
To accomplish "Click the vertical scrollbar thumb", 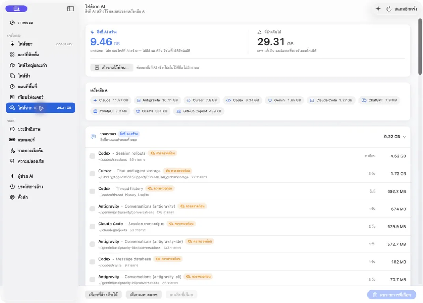I will coord(420,47).
